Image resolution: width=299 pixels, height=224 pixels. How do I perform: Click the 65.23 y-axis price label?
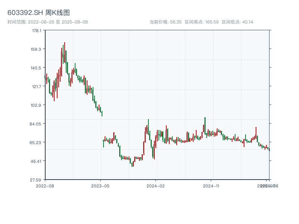click(x=36, y=143)
